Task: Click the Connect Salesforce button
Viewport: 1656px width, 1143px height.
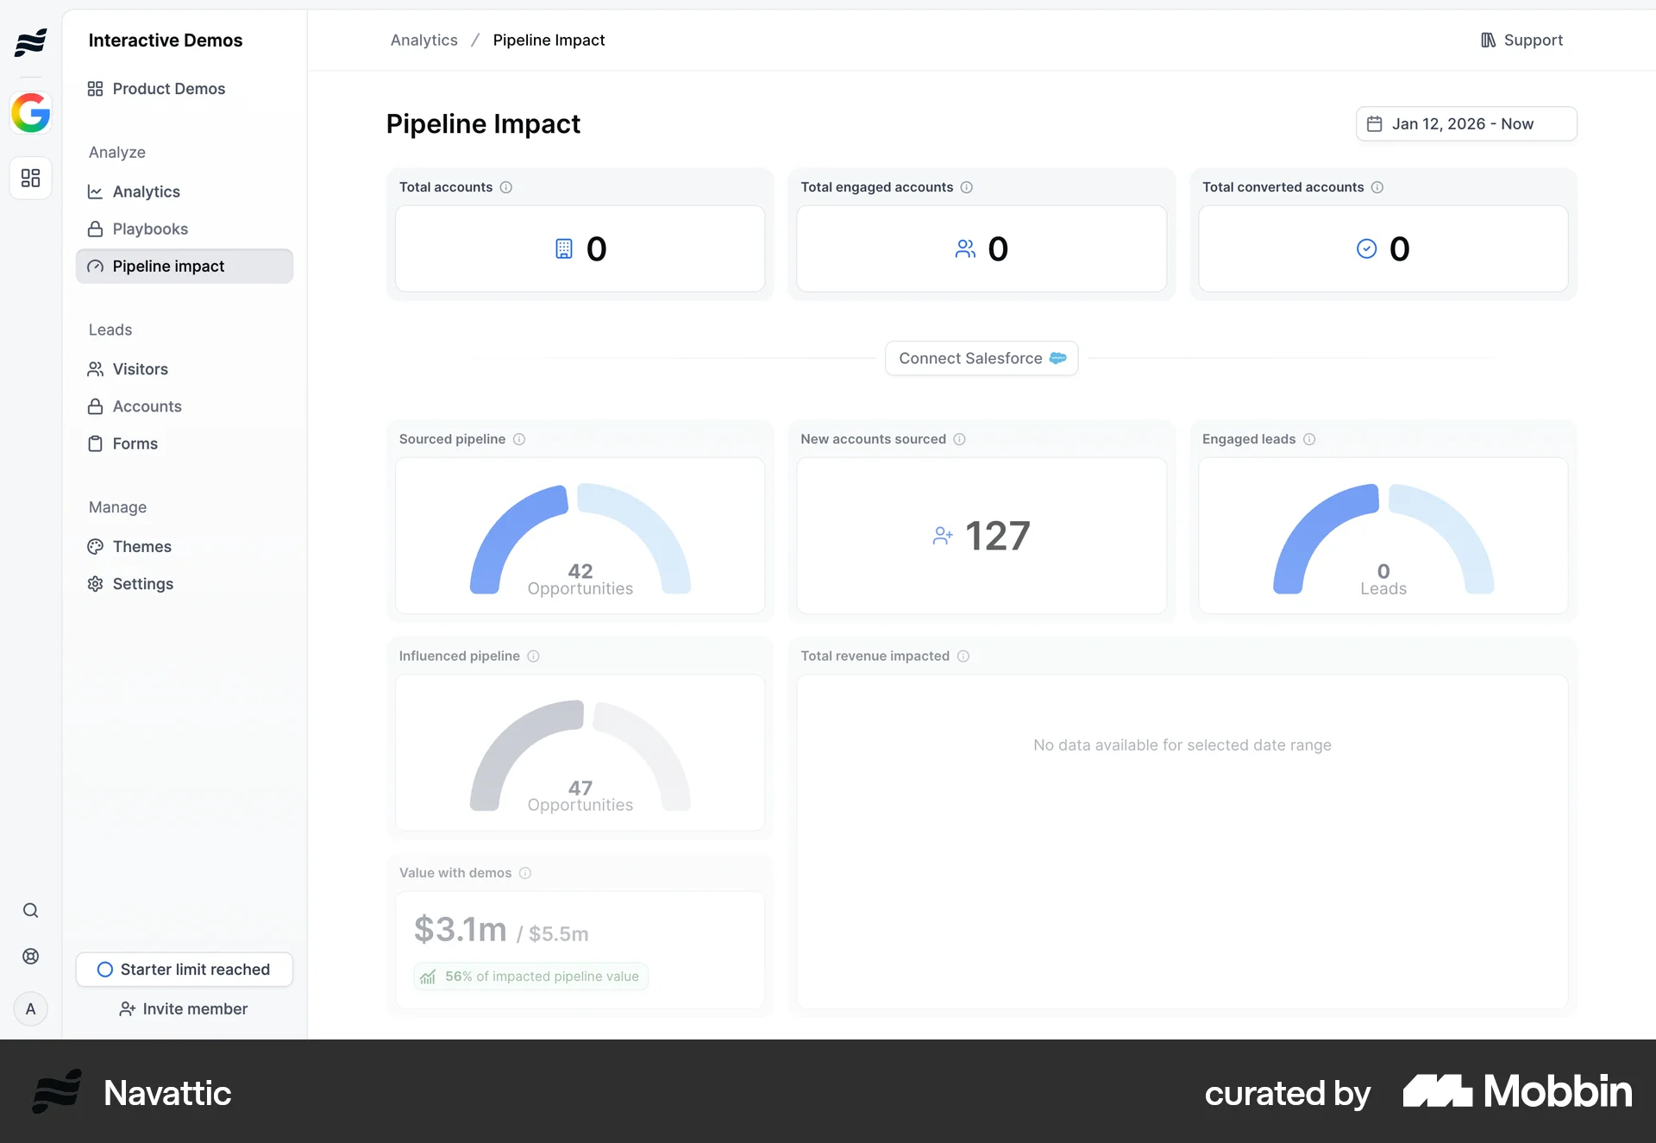Action: point(981,358)
